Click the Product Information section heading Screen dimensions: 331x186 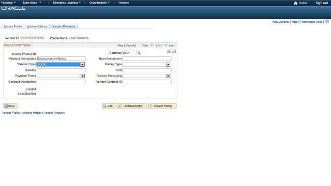pyautogui.click(x=18, y=45)
